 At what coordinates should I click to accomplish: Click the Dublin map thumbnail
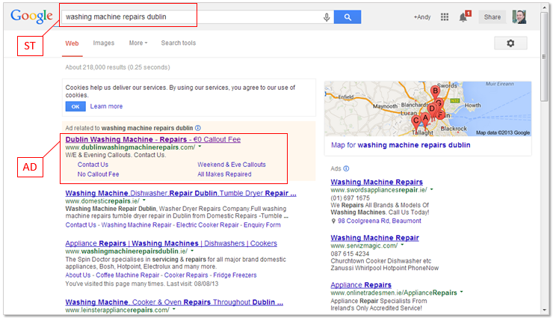coord(427,108)
